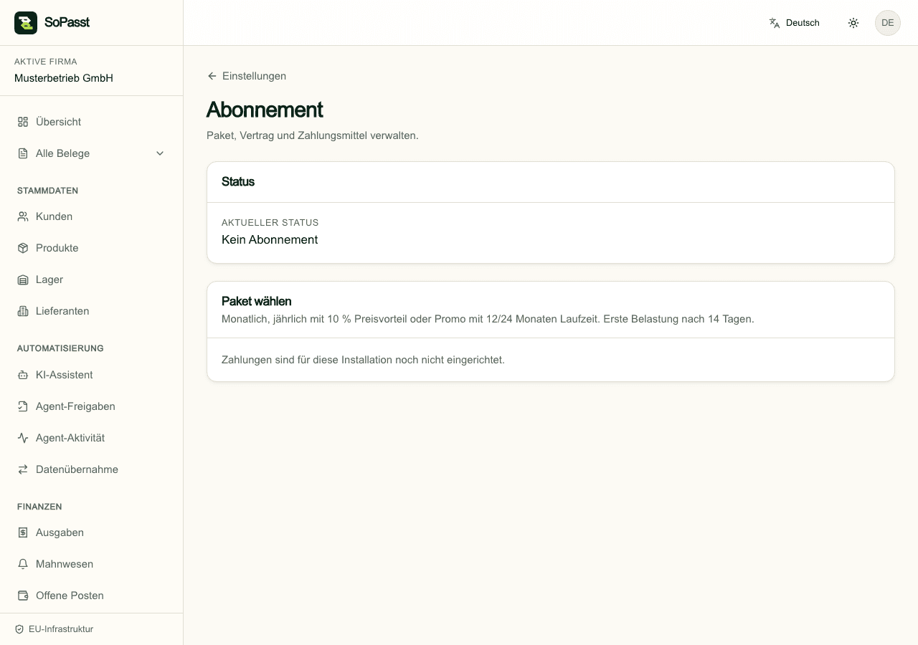The height and width of the screenshot is (645, 918).
Task: Expand the Alle Belege chevron
Action: pos(160,153)
